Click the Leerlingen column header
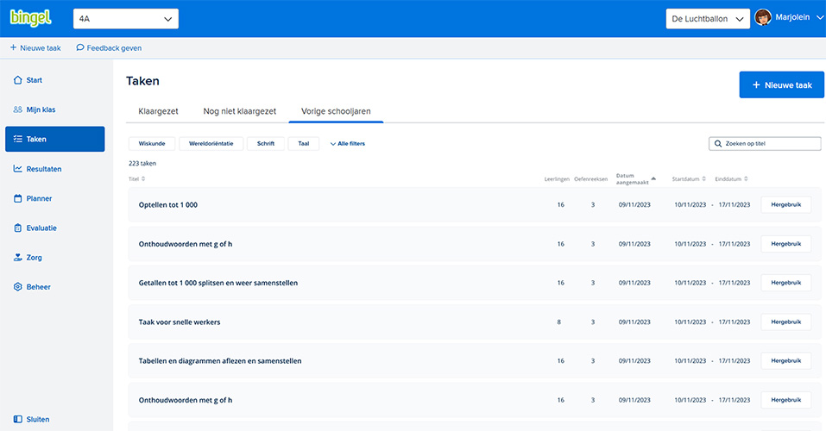This screenshot has height=431, width=826. 557,179
